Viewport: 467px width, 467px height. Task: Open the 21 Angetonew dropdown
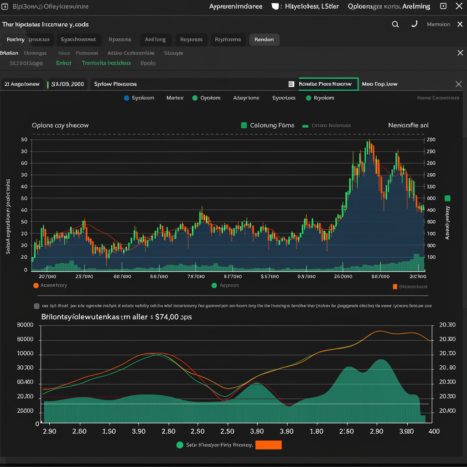(x=22, y=84)
